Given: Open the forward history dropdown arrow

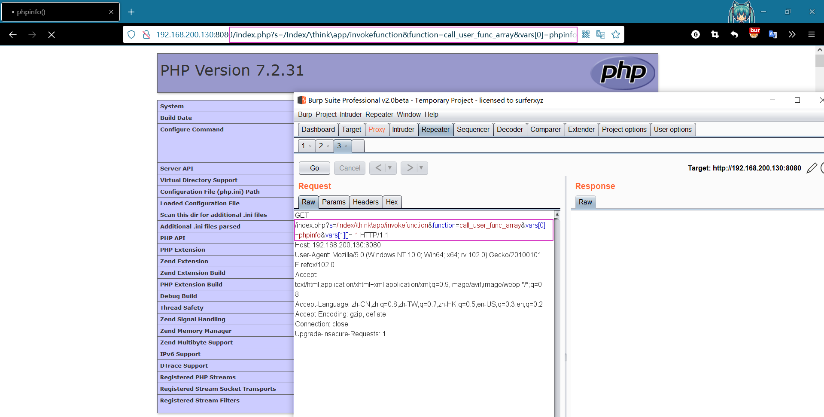Looking at the screenshot, I should (x=422, y=168).
